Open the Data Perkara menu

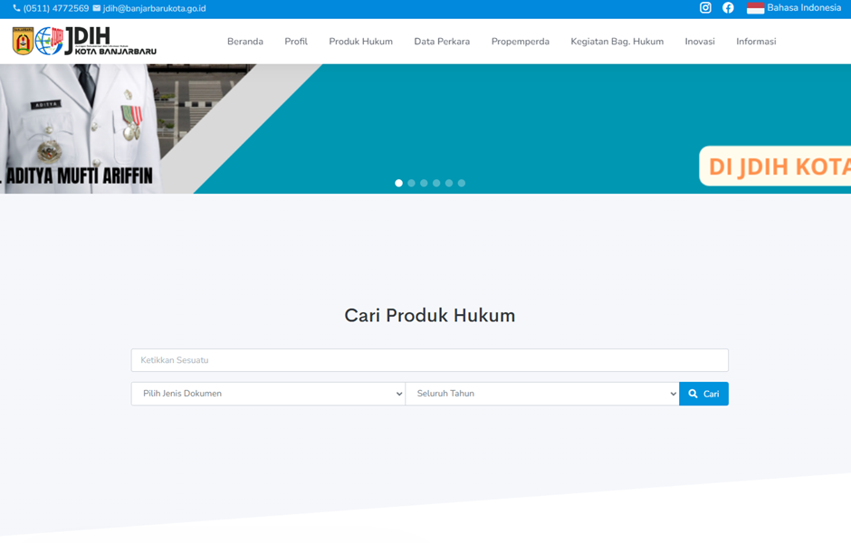coord(442,42)
